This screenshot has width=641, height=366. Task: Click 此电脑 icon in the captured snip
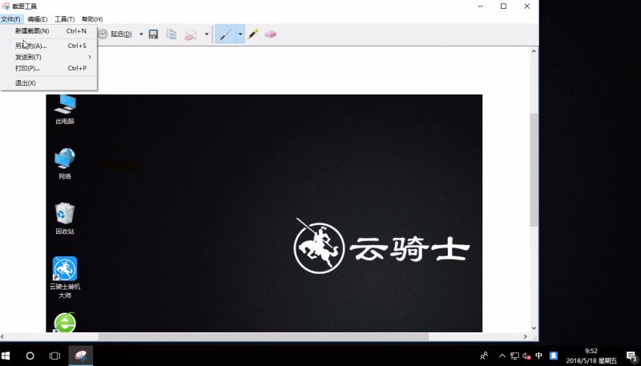pyautogui.click(x=65, y=110)
